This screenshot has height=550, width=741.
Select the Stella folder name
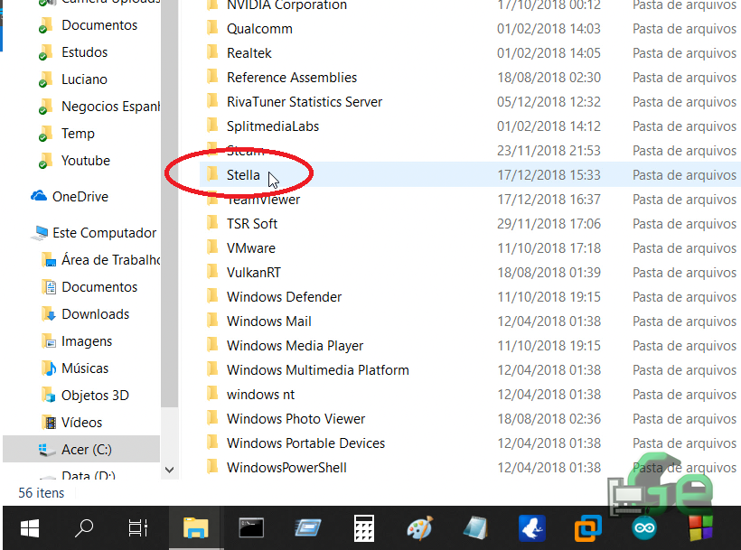pos(243,175)
